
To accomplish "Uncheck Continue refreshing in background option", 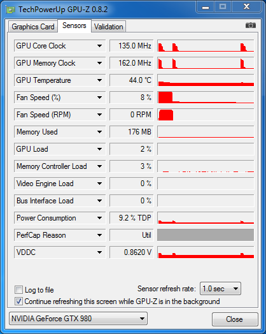I will pyautogui.click(x=18, y=301).
